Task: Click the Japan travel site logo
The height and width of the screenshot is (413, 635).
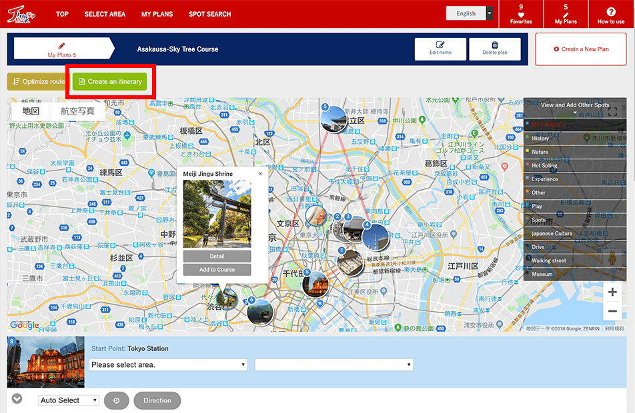Action: 21,15
